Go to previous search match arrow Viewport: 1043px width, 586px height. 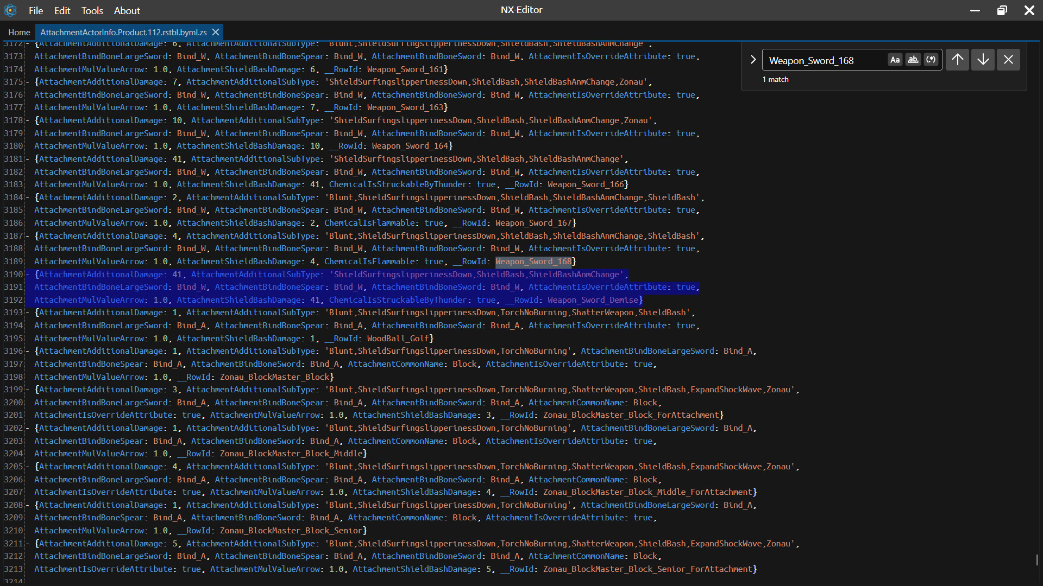958,60
